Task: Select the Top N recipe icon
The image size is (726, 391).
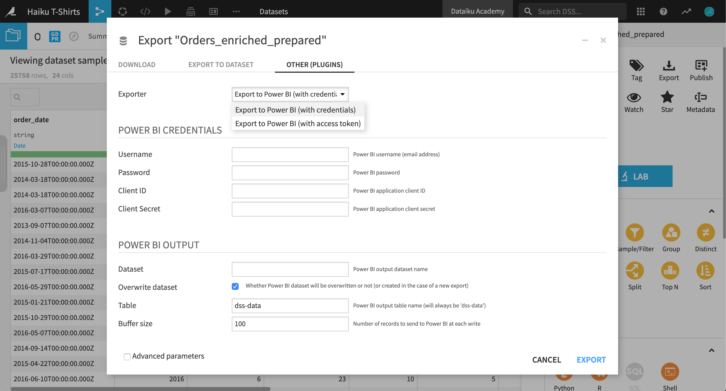Action: pos(670,271)
